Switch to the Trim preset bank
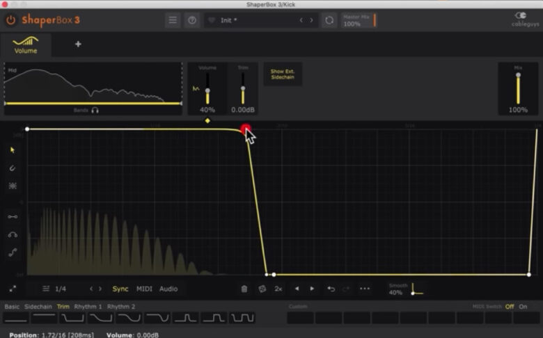 click(63, 307)
